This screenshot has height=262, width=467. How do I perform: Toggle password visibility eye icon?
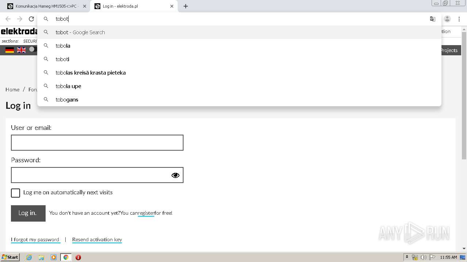click(x=175, y=175)
